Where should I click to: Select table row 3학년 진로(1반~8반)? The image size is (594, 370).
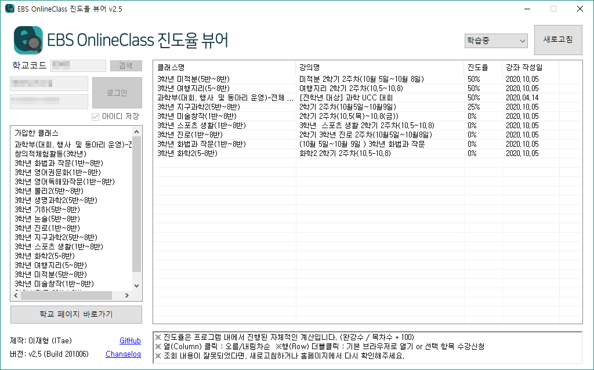click(367, 135)
